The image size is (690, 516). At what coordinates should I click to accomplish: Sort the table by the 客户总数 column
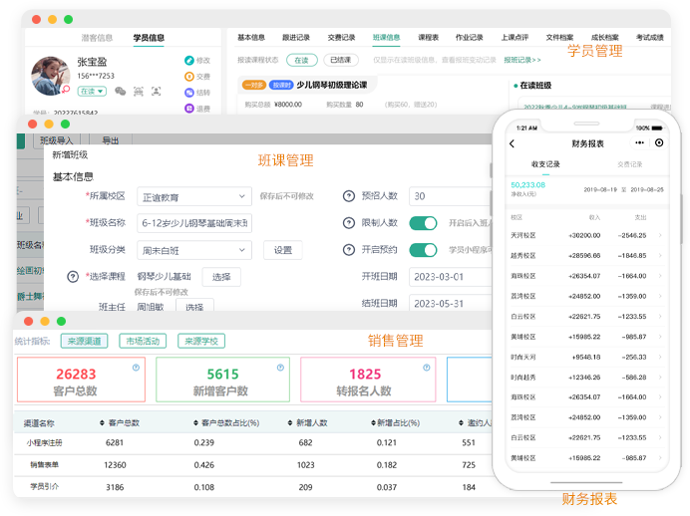102,422
